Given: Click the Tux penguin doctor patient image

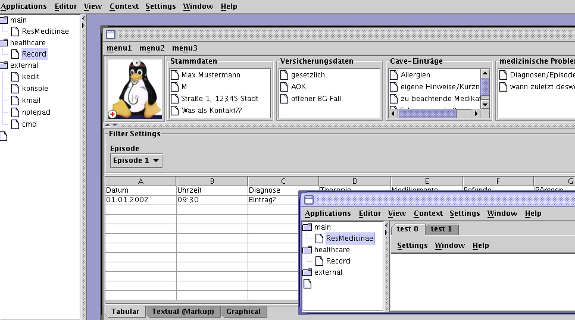Looking at the screenshot, I should [135, 89].
